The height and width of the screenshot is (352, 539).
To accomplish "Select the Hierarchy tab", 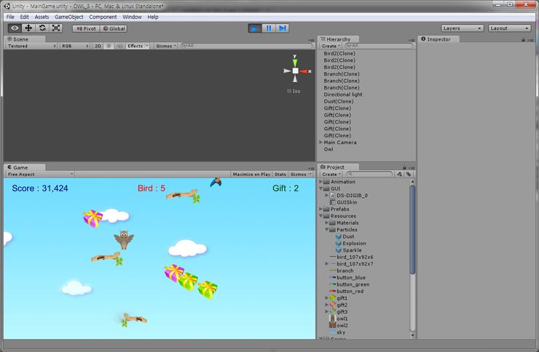I will pos(338,39).
